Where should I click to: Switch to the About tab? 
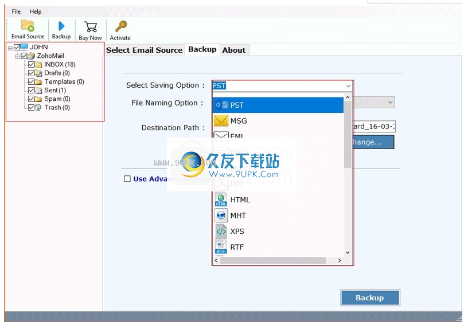click(234, 50)
